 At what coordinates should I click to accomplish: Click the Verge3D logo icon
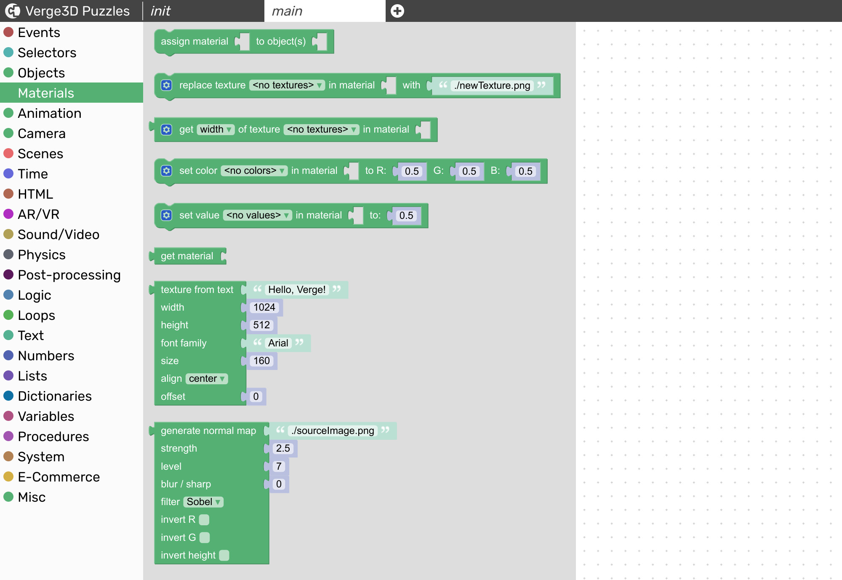pos(13,11)
